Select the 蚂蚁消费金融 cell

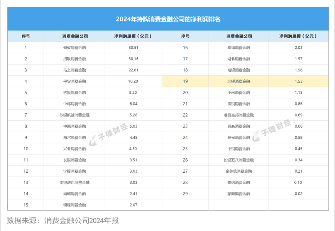74,48
